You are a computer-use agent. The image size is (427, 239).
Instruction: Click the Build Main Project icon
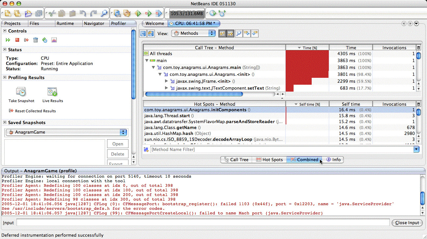[x=117, y=13]
